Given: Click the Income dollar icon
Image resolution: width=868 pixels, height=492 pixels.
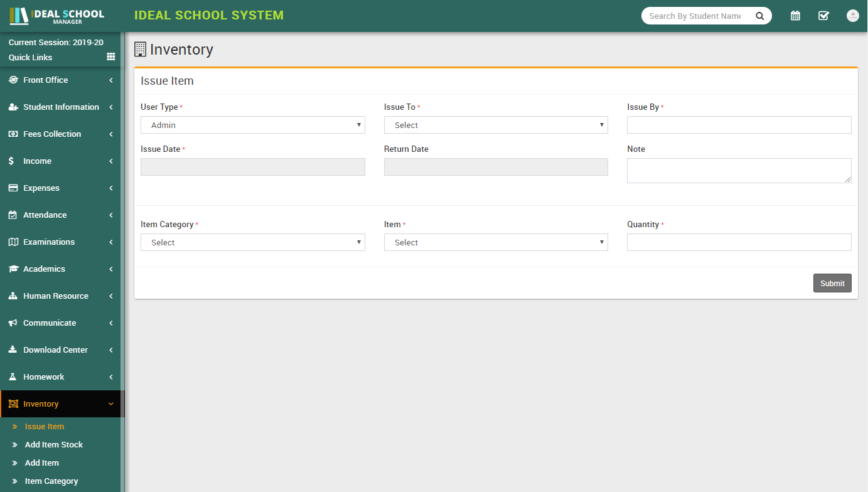Looking at the screenshot, I should pos(11,161).
